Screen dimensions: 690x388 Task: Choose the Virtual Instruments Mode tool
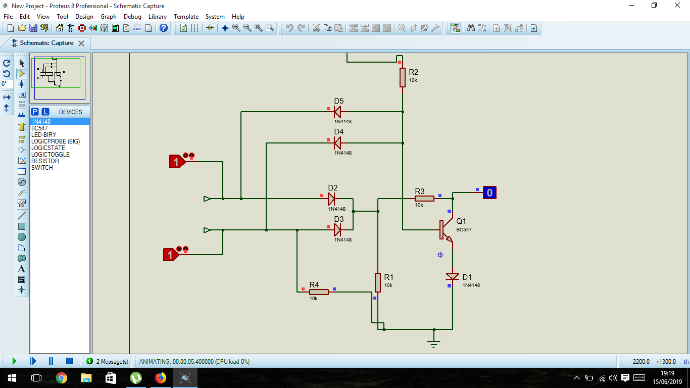click(x=22, y=203)
